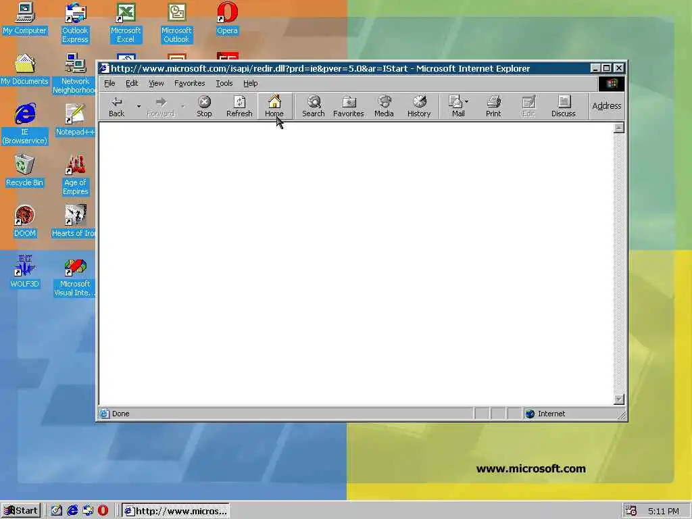Open the Media toolbar button

(384, 106)
